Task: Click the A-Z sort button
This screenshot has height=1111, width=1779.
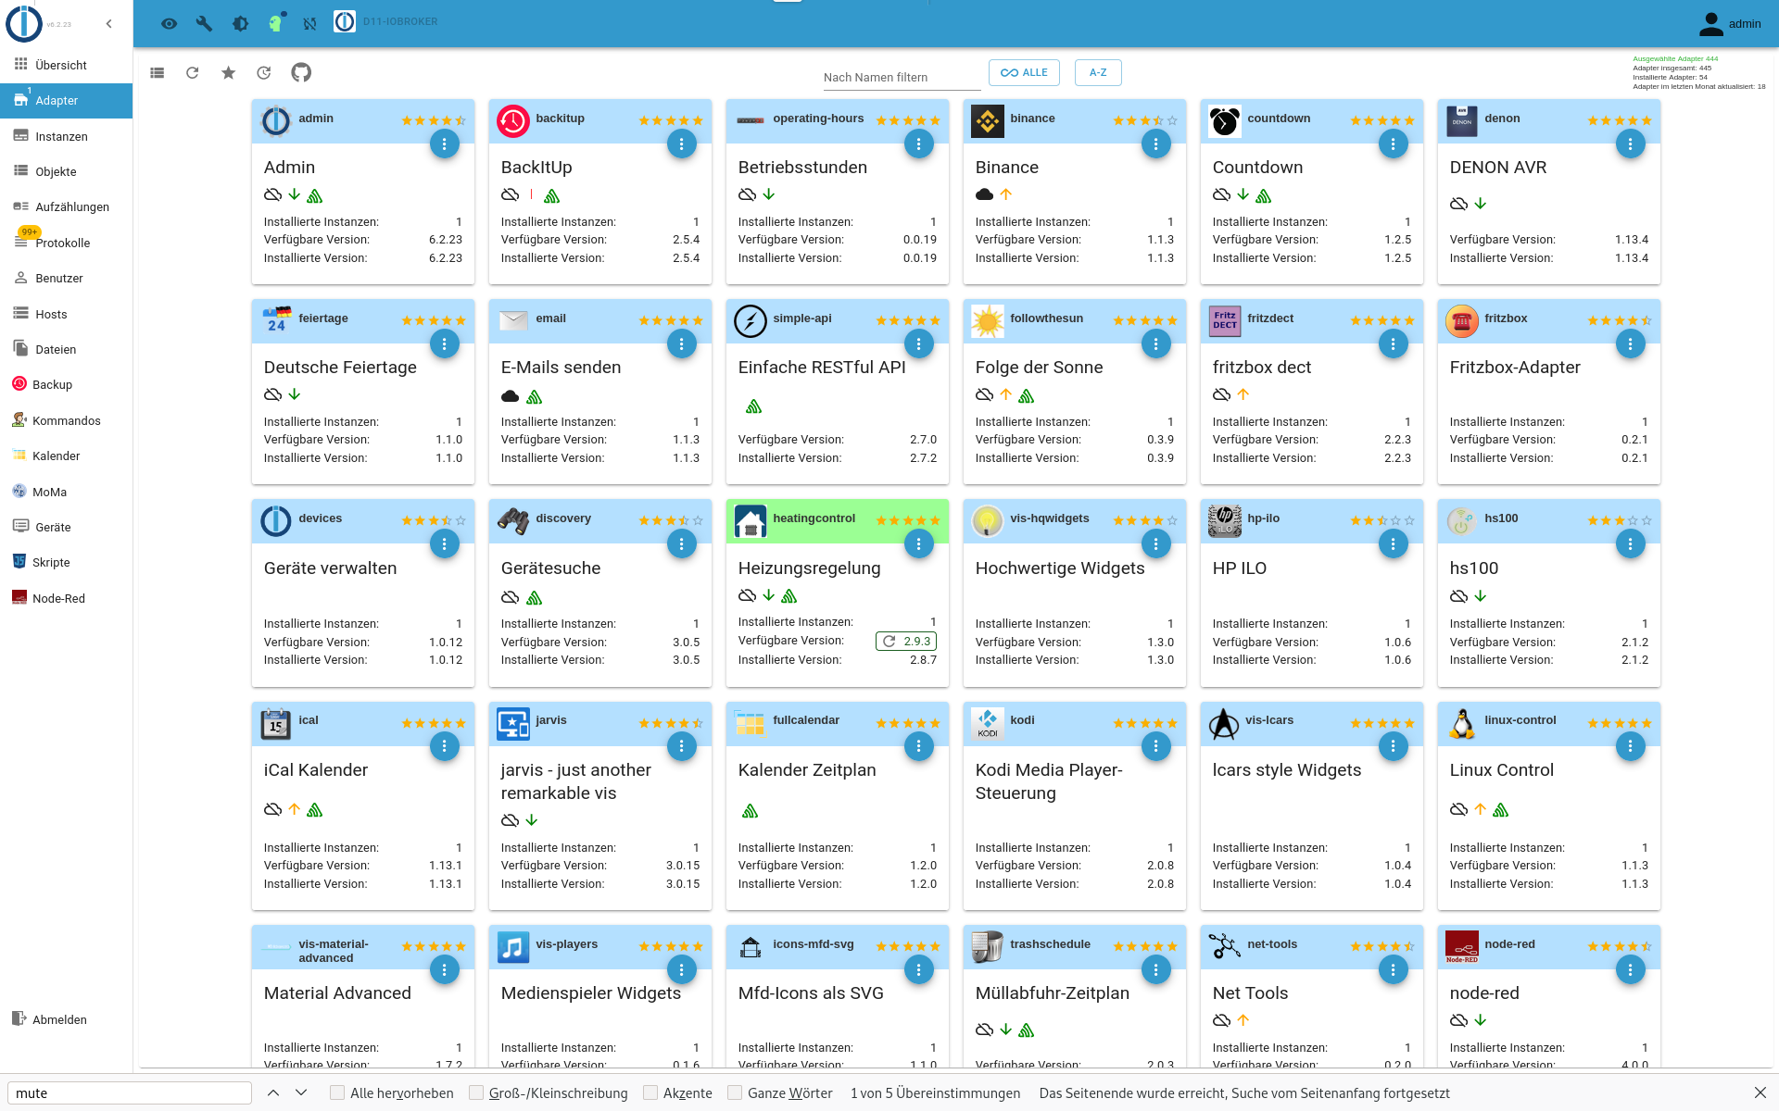Action: [1098, 72]
